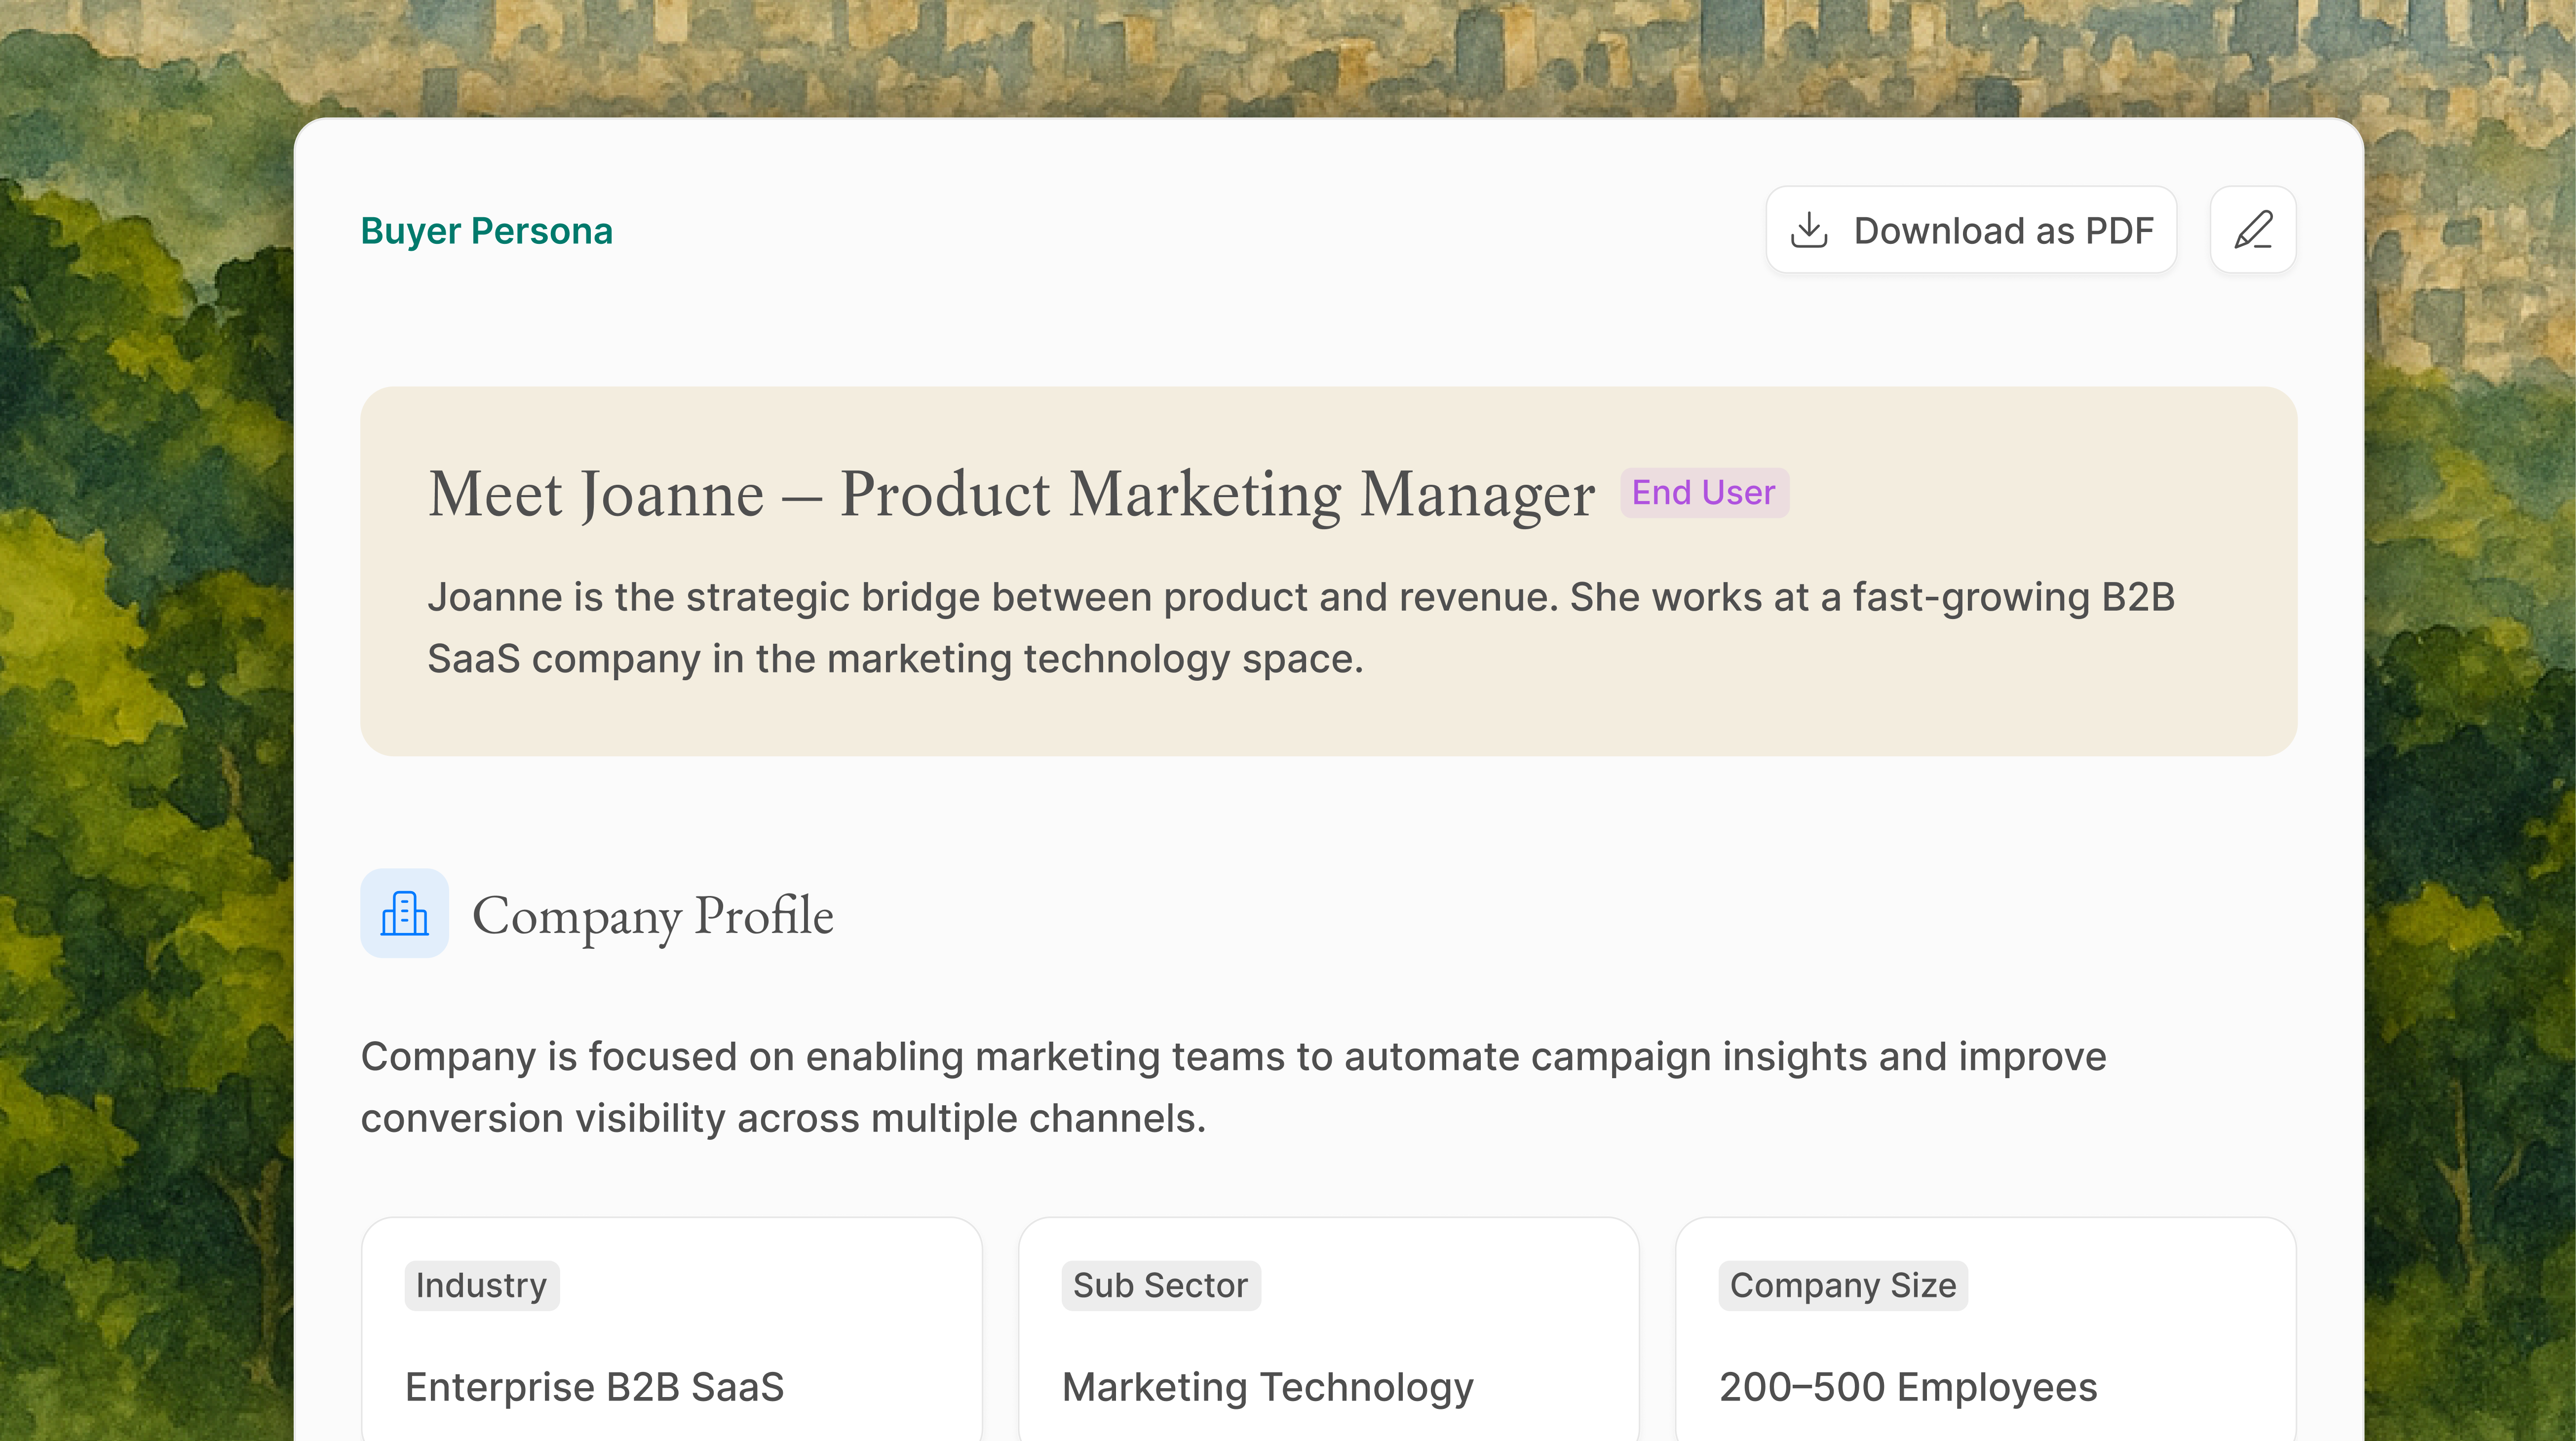Click the Company Profile building icon
This screenshot has width=2576, height=1441.
404,913
